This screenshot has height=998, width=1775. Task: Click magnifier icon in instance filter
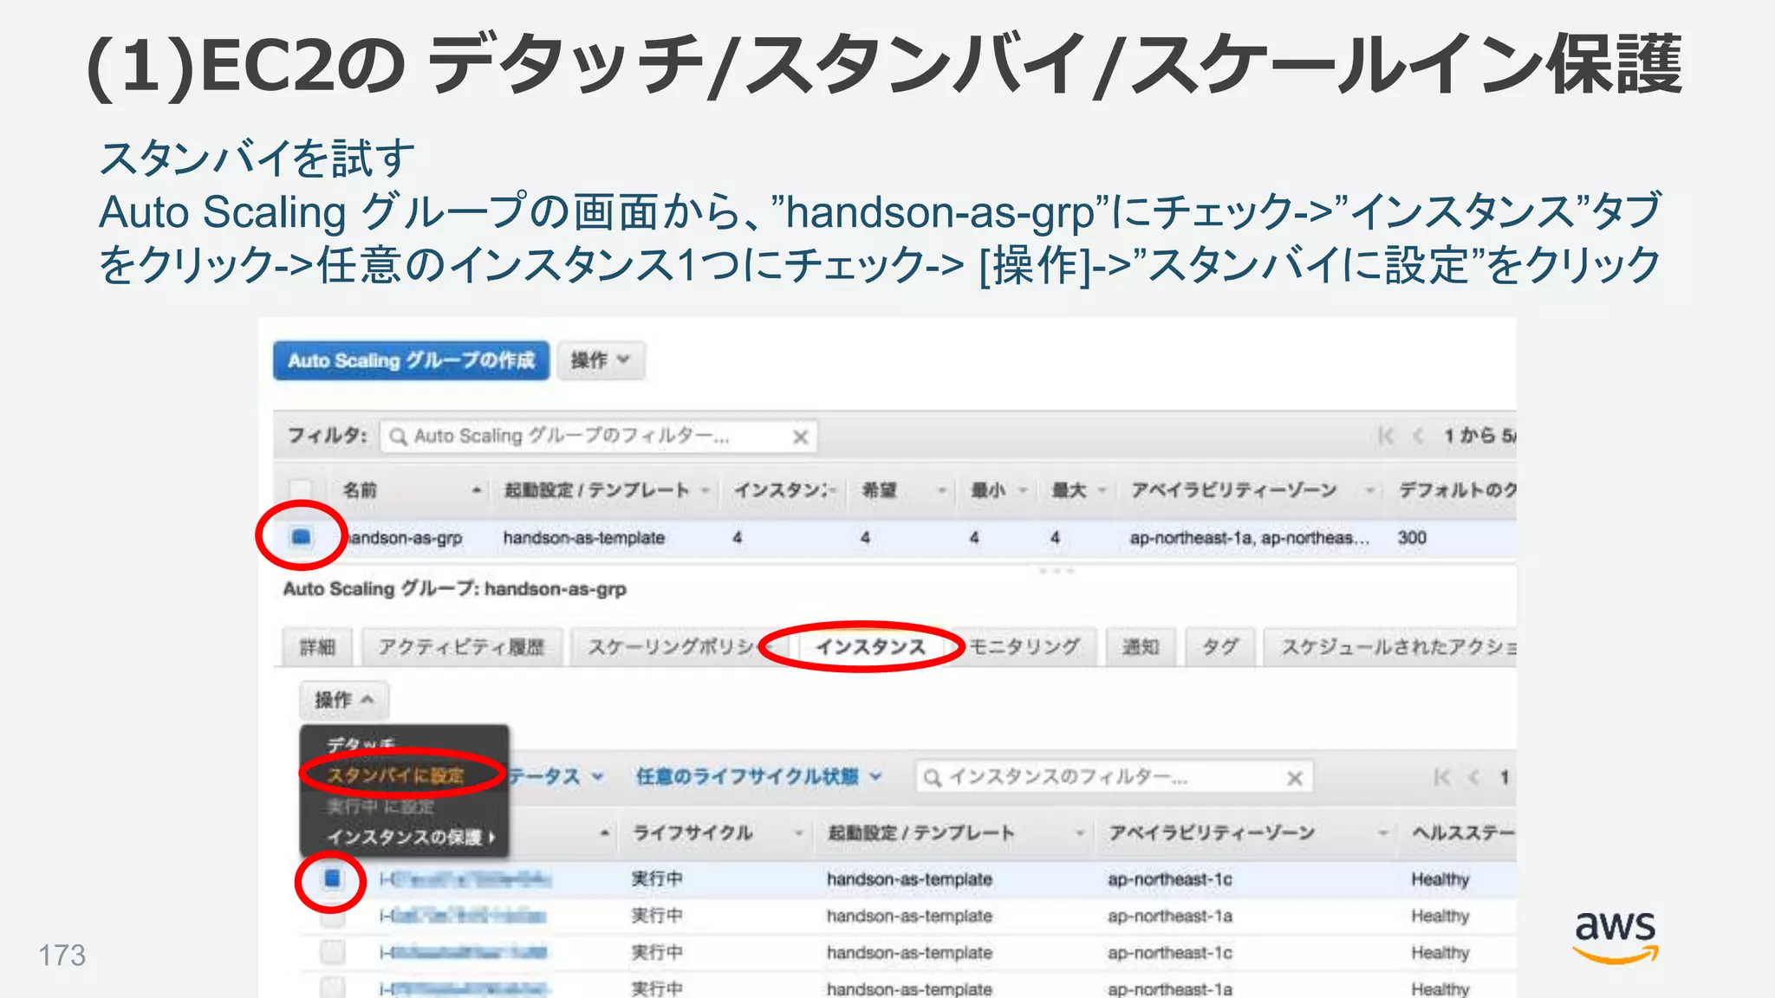[x=933, y=778]
